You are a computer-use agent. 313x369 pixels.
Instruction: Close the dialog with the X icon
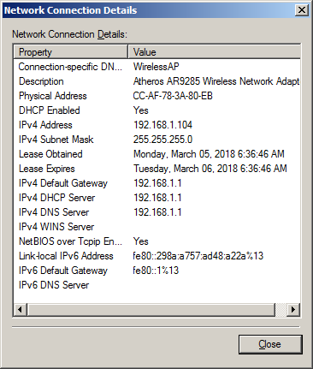pos(301,10)
